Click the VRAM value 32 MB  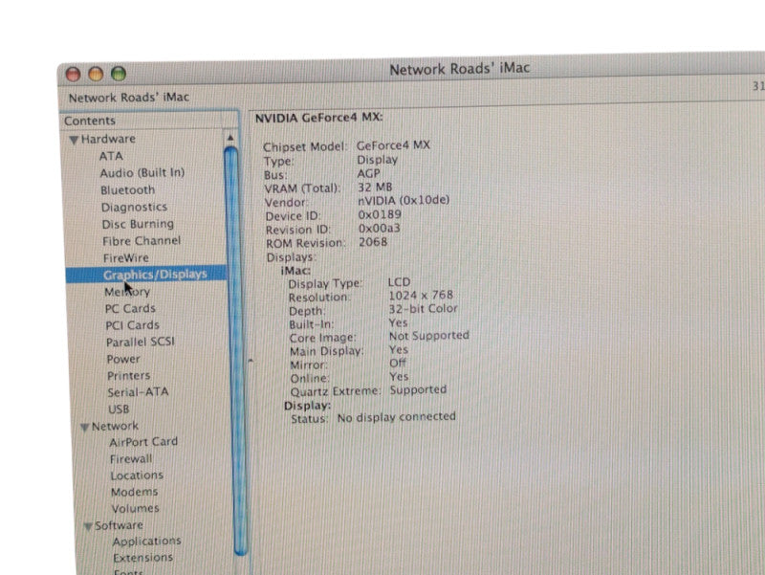(375, 188)
